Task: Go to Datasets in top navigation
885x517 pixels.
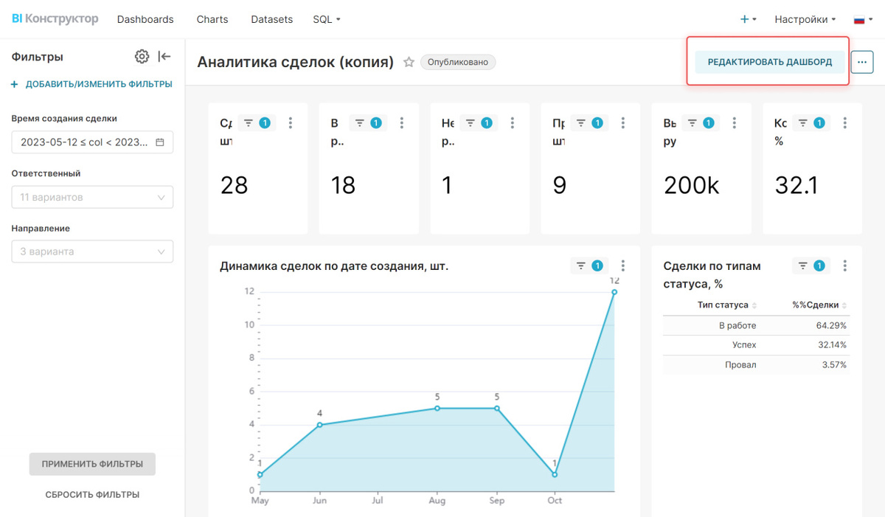Action: (x=271, y=19)
